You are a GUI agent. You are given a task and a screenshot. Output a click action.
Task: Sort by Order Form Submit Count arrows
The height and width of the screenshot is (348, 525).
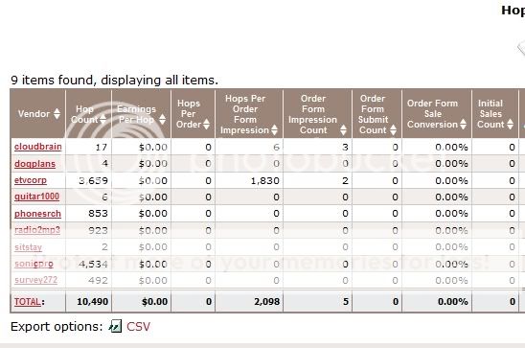pyautogui.click(x=393, y=129)
